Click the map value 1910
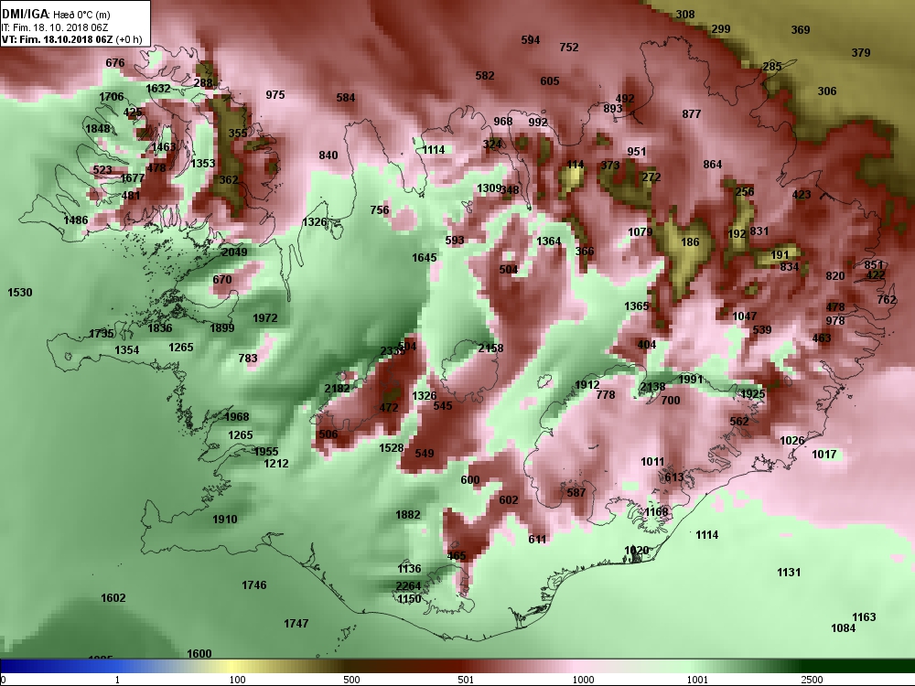The height and width of the screenshot is (686, 915). (x=225, y=520)
